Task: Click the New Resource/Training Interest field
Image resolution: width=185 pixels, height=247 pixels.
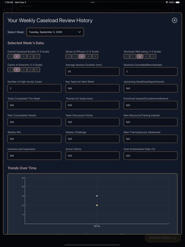Action: coord(151,122)
